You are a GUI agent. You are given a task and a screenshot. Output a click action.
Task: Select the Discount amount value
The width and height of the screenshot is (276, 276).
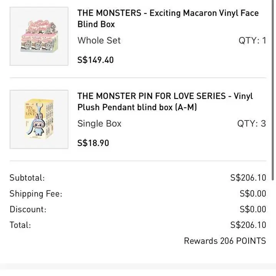pyautogui.click(x=253, y=209)
